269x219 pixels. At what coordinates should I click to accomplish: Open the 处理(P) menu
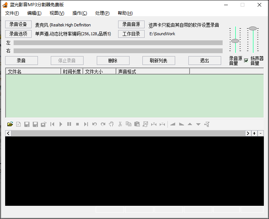click(102, 13)
